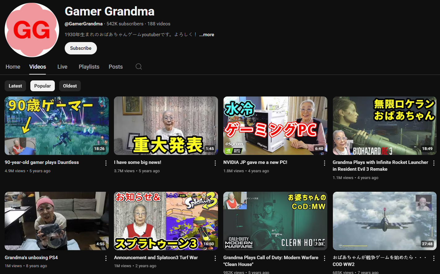Open 'I have some big news!' title link
The height and width of the screenshot is (274, 440).
click(x=137, y=162)
